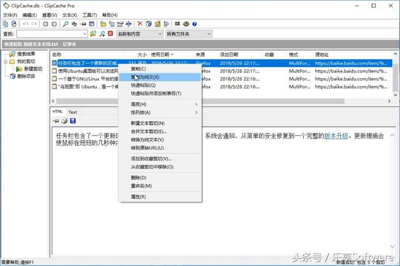Choose 转换为纯文本(V) menu entry
The height and width of the screenshot is (266, 400).
[160, 140]
